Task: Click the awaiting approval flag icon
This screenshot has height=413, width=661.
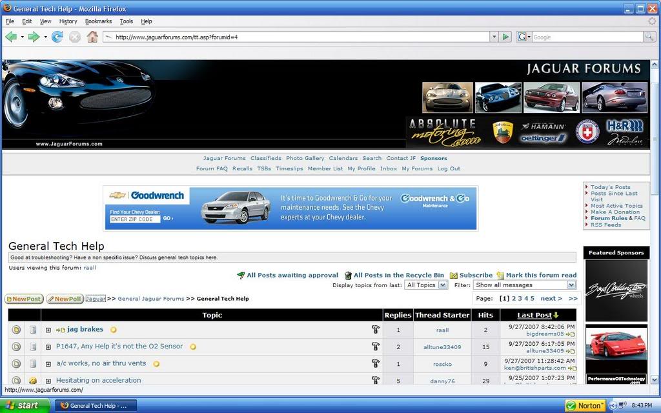Action: click(x=241, y=275)
